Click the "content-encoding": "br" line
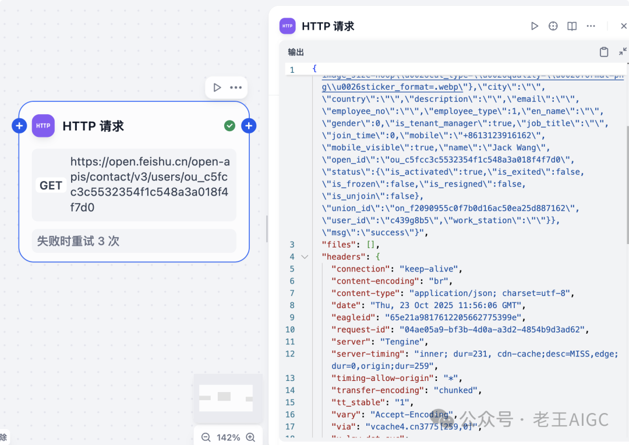The image size is (629, 445). pyautogui.click(x=392, y=281)
